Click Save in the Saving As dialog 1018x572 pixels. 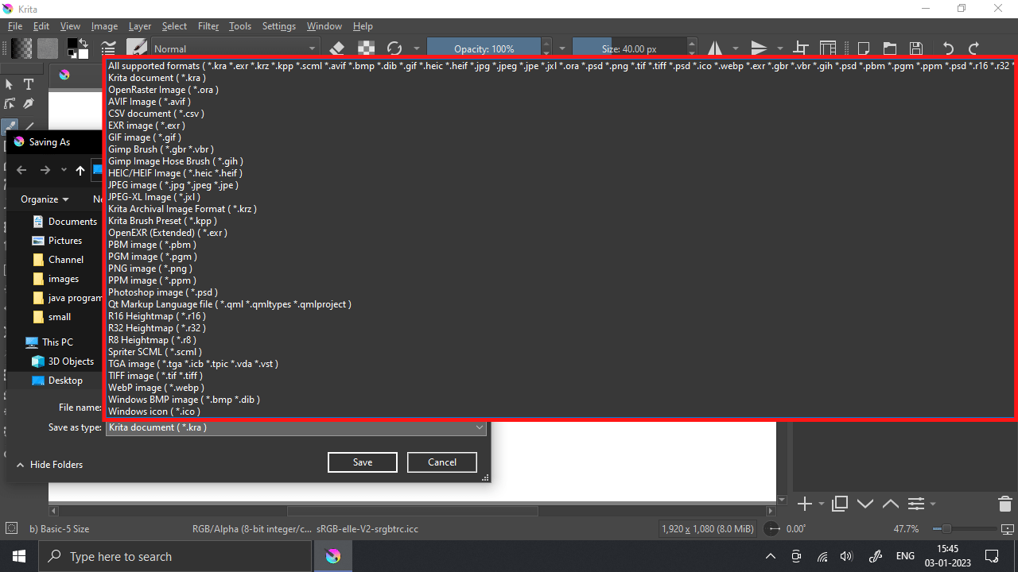coord(362,462)
